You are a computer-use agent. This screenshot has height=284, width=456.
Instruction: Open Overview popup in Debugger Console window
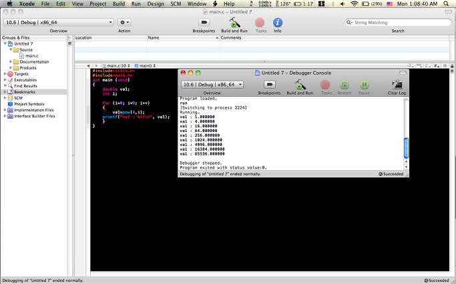[x=212, y=85]
